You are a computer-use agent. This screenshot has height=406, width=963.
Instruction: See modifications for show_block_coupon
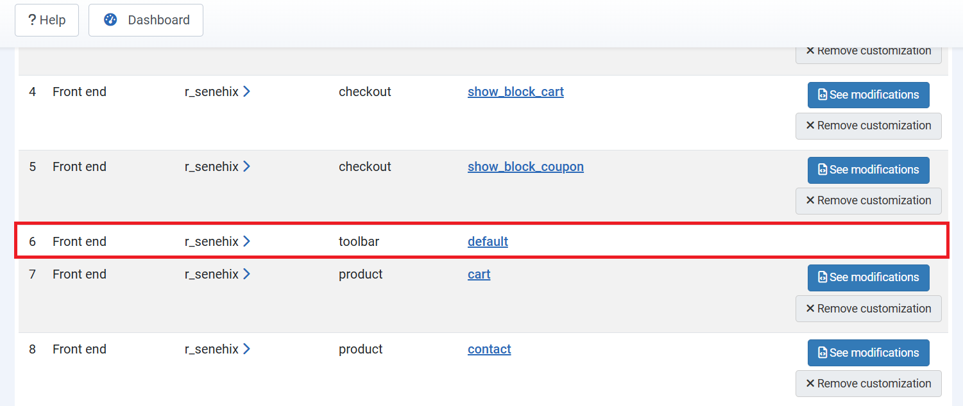(869, 170)
